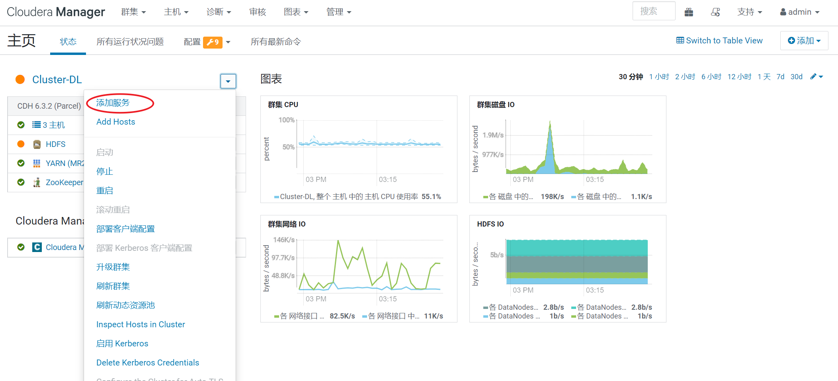The width and height of the screenshot is (838, 381).
Task: Choose Add Hosts from cluster menu
Action: click(x=115, y=122)
